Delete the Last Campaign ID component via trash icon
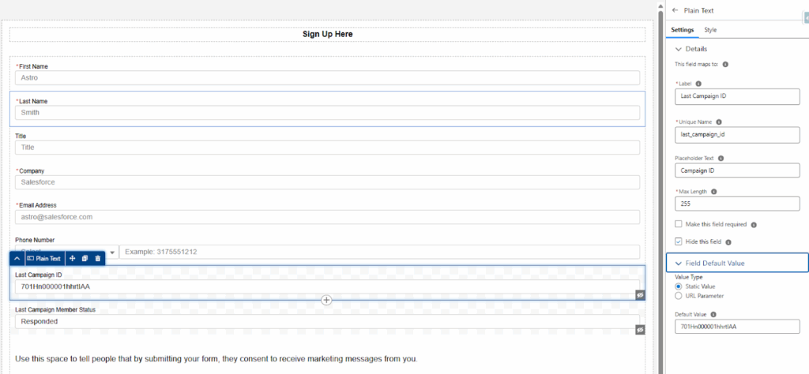 click(x=98, y=258)
